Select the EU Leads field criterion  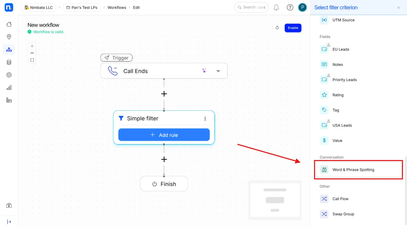pyautogui.click(x=358, y=49)
